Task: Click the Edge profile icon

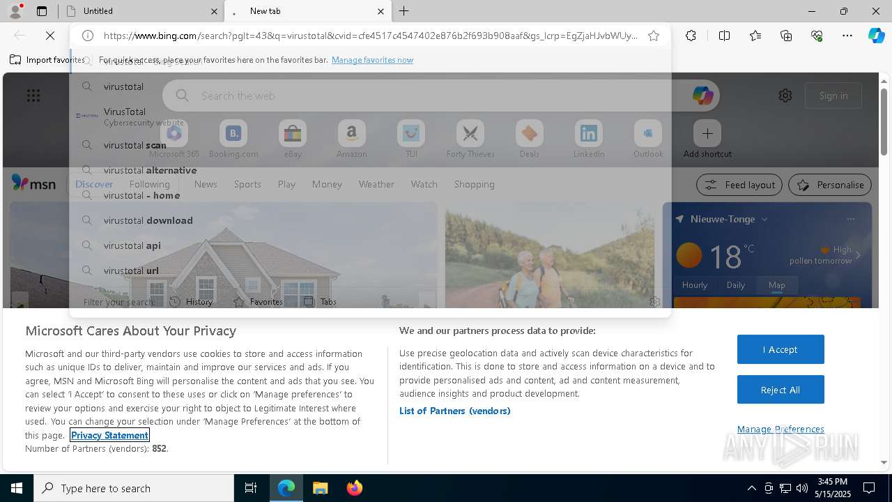Action: point(15,11)
